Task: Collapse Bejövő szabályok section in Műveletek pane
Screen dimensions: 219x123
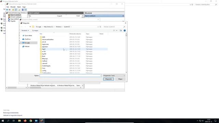Action: point(123,16)
